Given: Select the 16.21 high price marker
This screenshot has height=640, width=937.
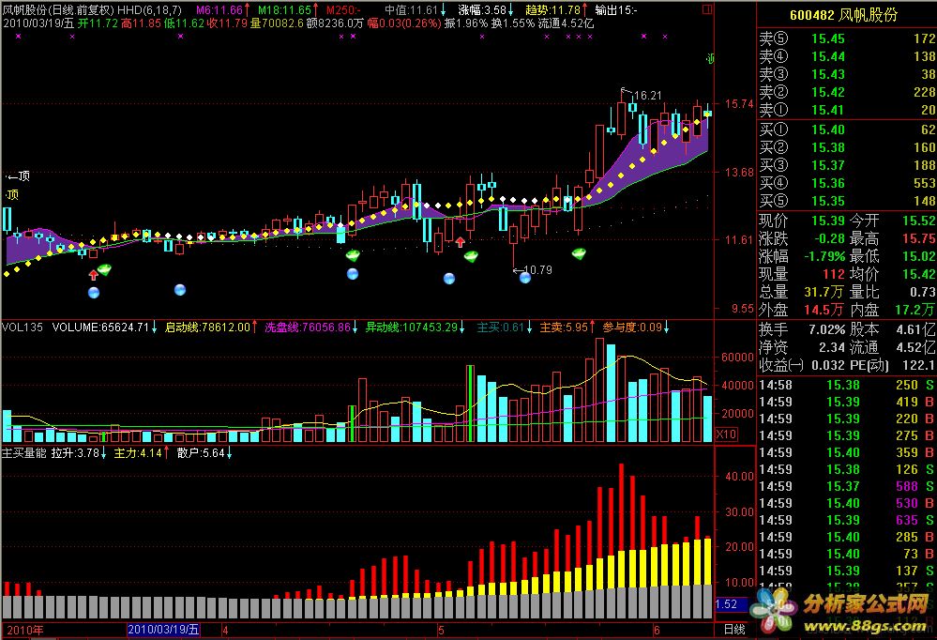Looking at the screenshot, I should point(642,95).
